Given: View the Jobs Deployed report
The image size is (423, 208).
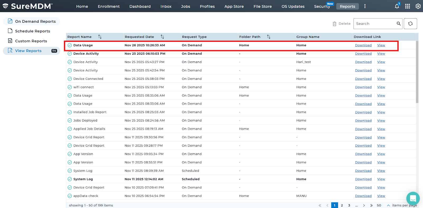Looking at the screenshot, I should pyautogui.click(x=381, y=121).
